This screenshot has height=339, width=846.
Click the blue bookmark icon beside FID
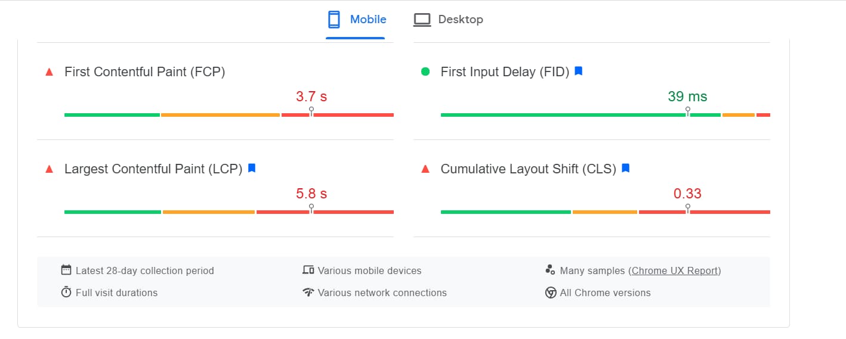578,71
